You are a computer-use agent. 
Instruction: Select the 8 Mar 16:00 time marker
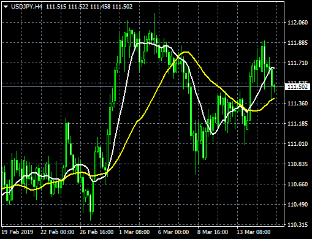coord(213,232)
